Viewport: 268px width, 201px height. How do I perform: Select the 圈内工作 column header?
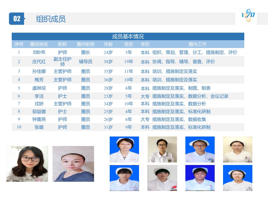(x=198, y=44)
